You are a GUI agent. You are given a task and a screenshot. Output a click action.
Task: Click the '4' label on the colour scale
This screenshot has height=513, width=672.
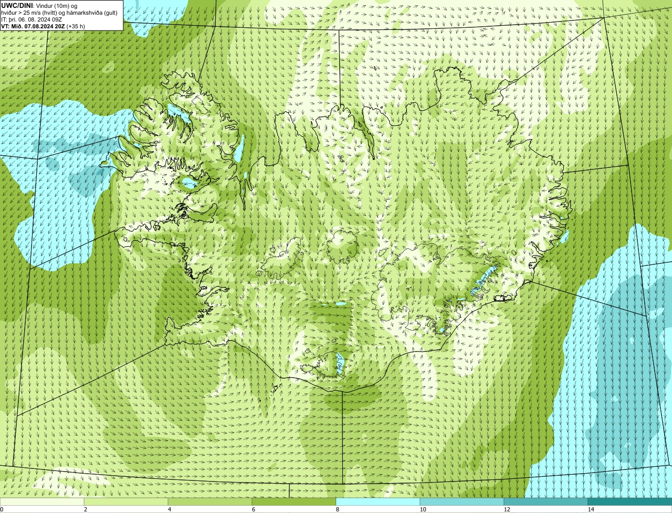[x=169, y=509]
